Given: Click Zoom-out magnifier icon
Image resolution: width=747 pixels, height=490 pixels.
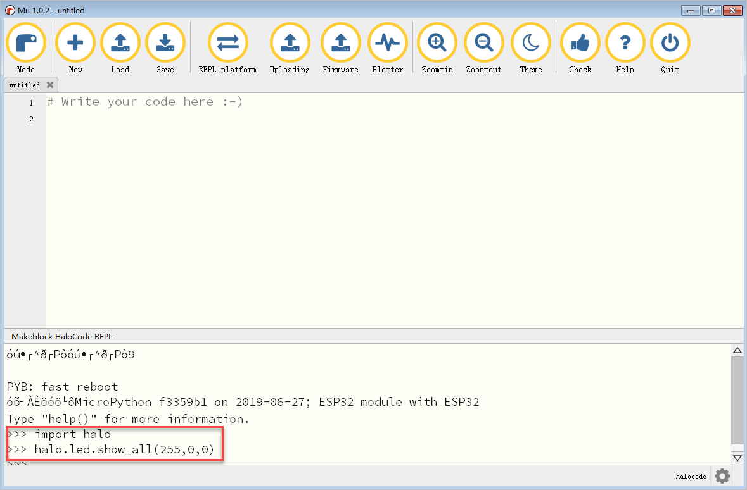Looking at the screenshot, I should point(483,43).
